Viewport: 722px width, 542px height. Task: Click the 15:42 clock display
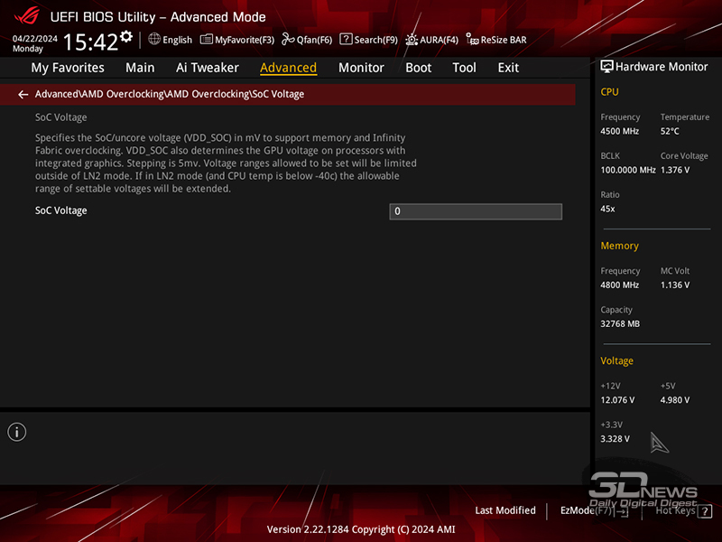click(x=91, y=42)
